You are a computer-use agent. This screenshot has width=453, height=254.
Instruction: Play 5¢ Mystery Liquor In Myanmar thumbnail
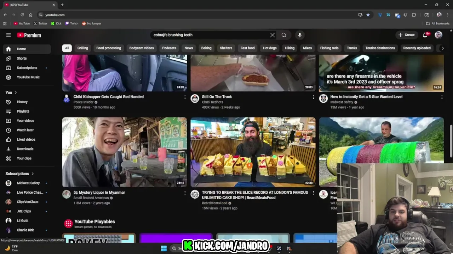[x=125, y=152]
